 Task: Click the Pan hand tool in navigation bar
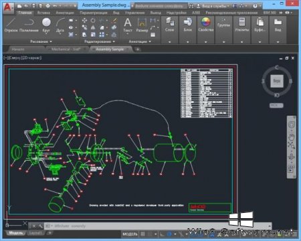click(292, 137)
